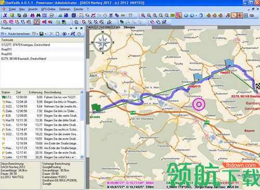The height and width of the screenshot is (190, 260).
Task: Open the Neu menu
Action: click(x=22, y=9)
